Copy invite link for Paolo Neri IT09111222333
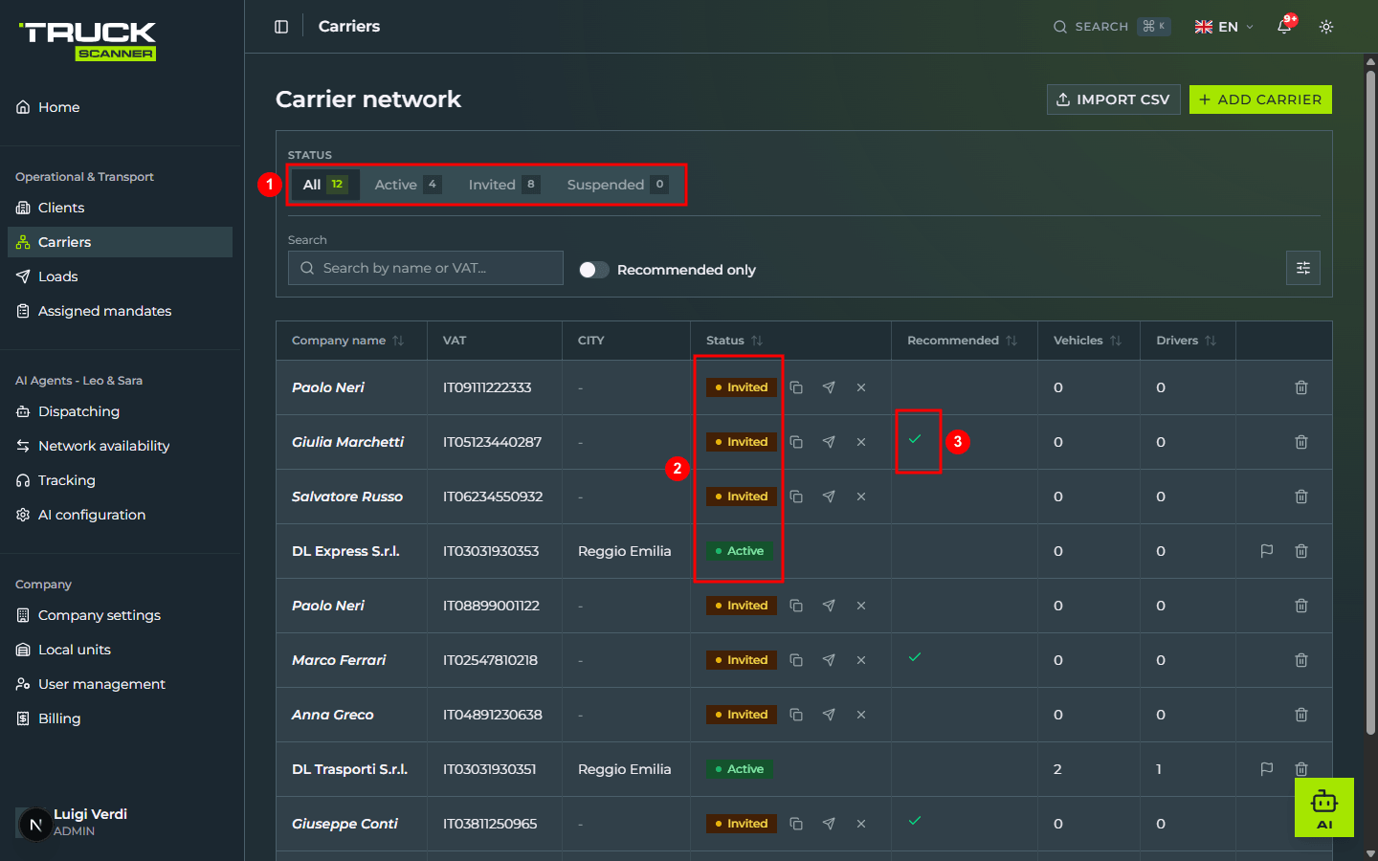The height and width of the screenshot is (861, 1378). (x=796, y=387)
